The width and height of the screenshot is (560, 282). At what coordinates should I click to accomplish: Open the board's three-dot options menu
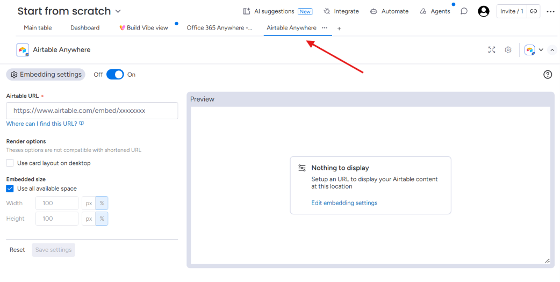pos(550,11)
